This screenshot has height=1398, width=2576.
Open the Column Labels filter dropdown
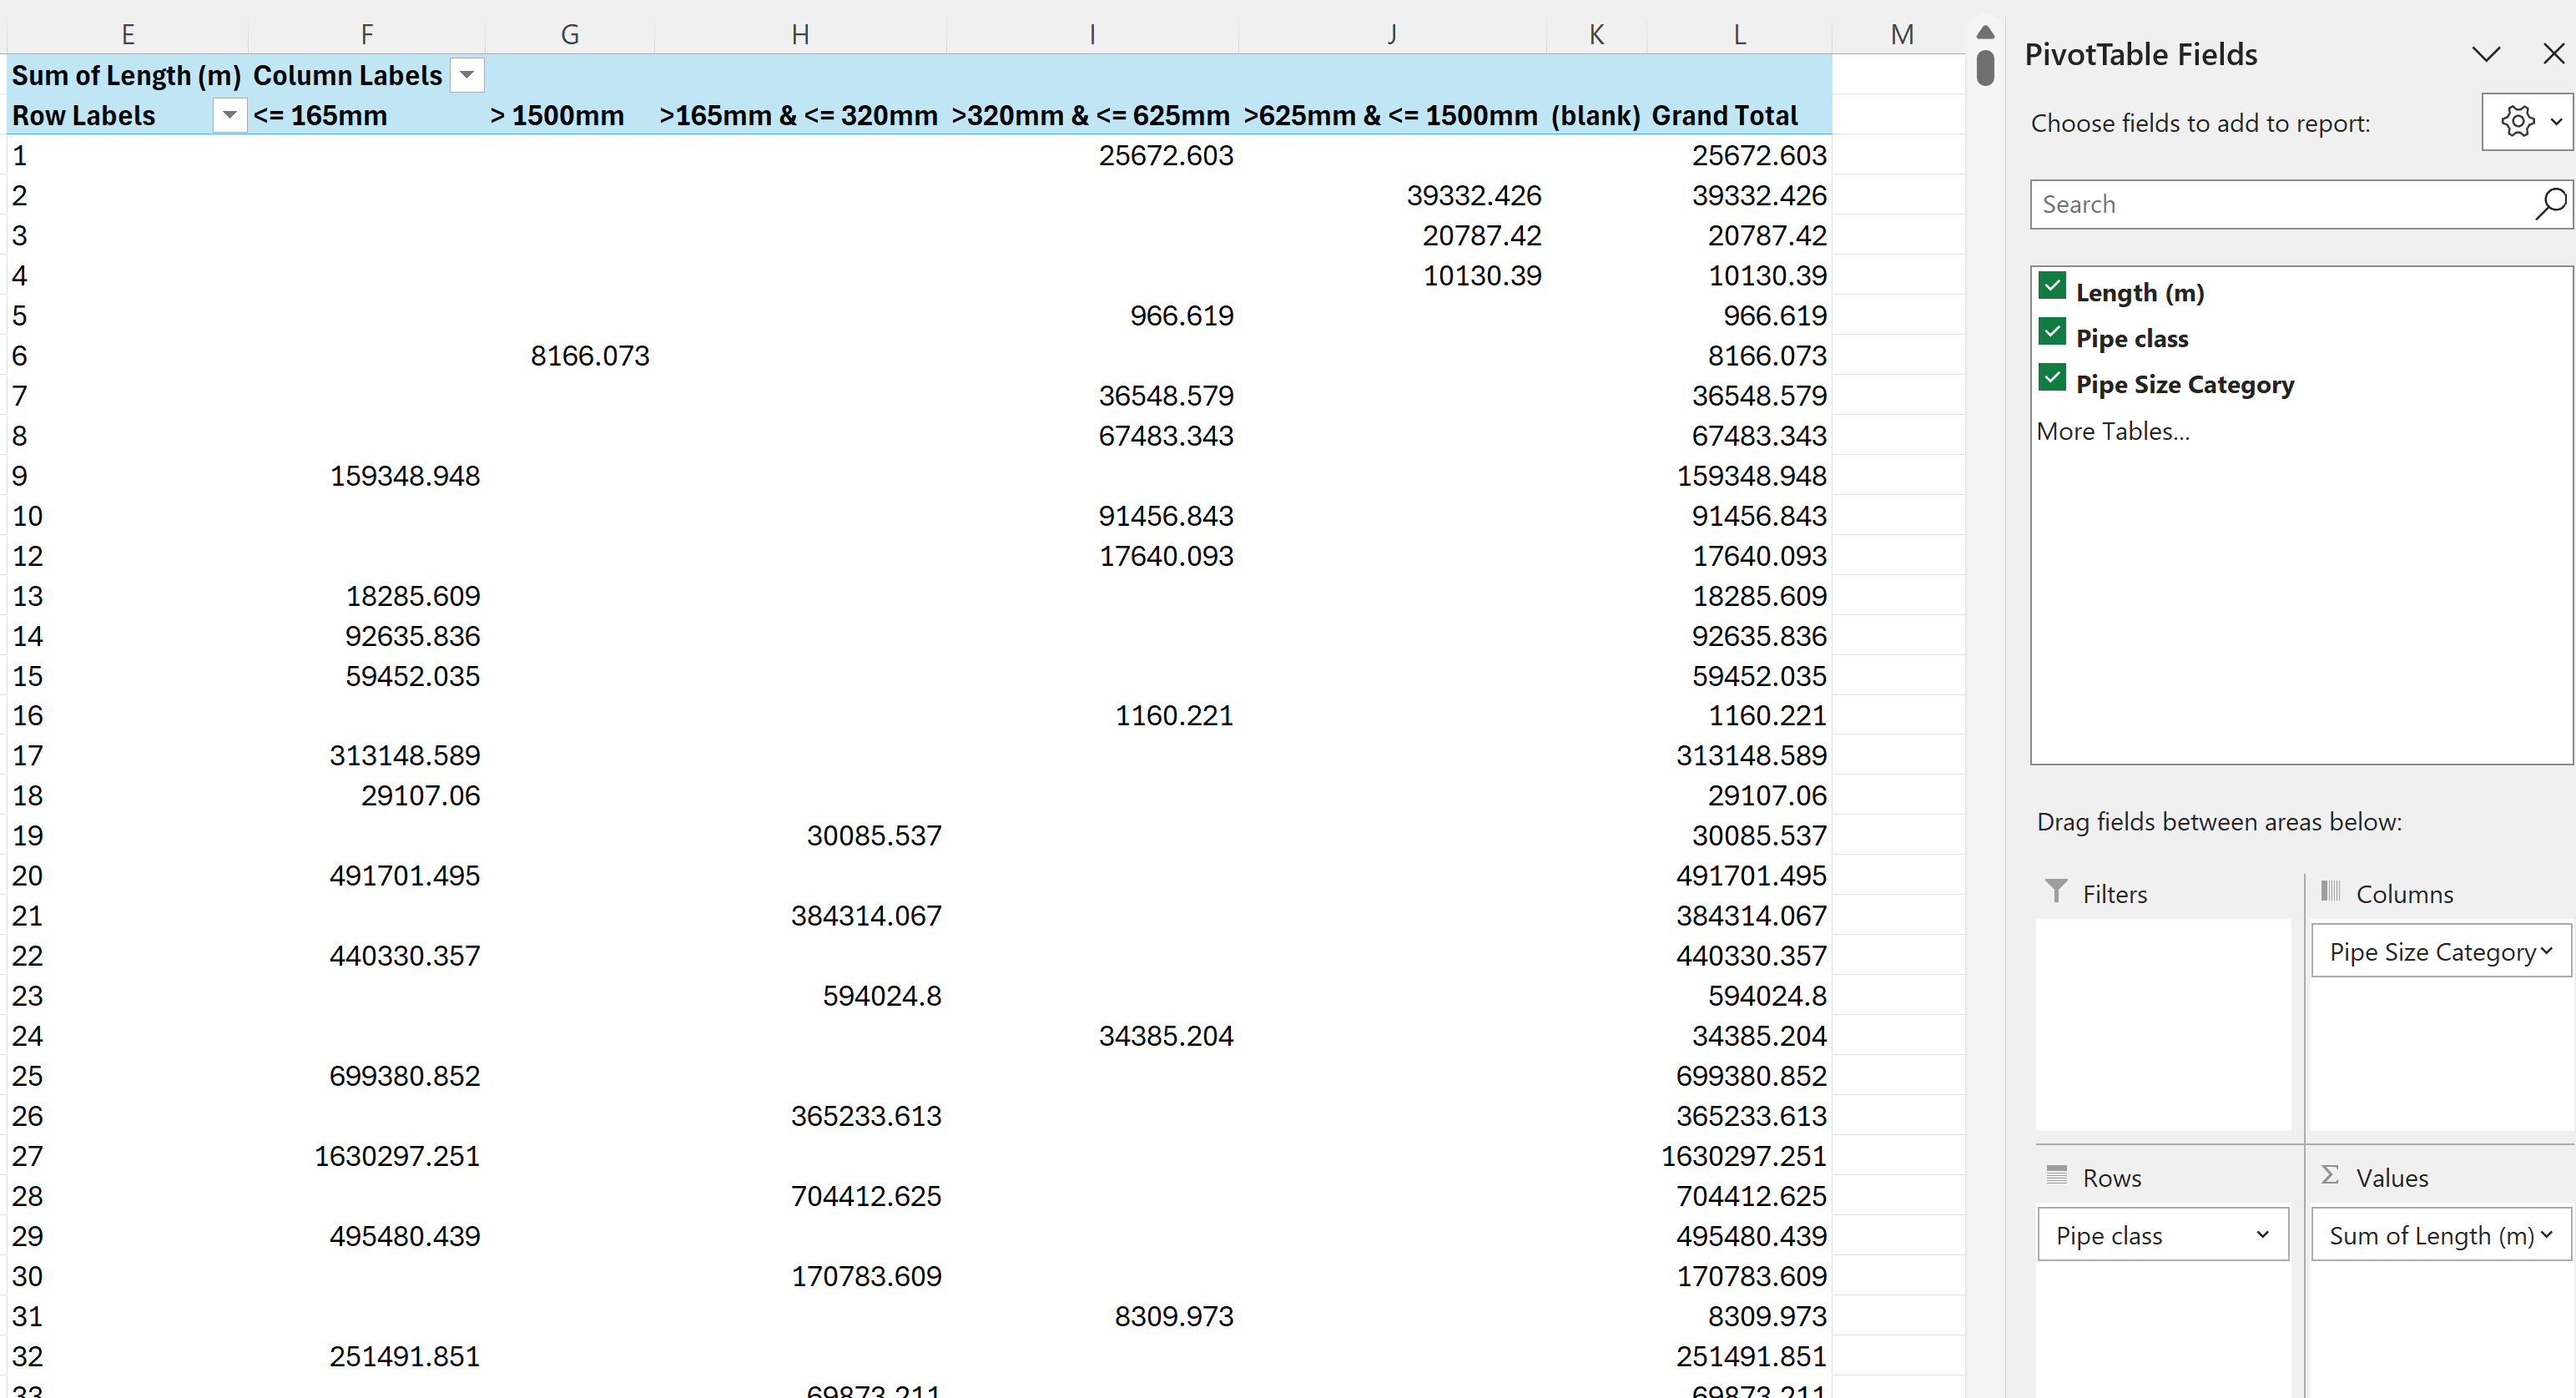point(467,75)
